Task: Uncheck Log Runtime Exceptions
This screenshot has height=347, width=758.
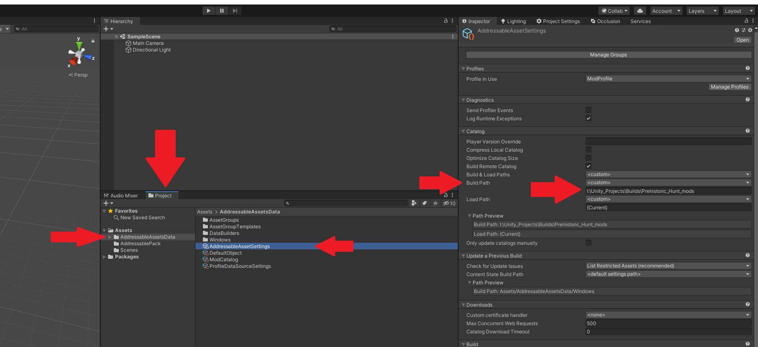Action: pos(589,118)
